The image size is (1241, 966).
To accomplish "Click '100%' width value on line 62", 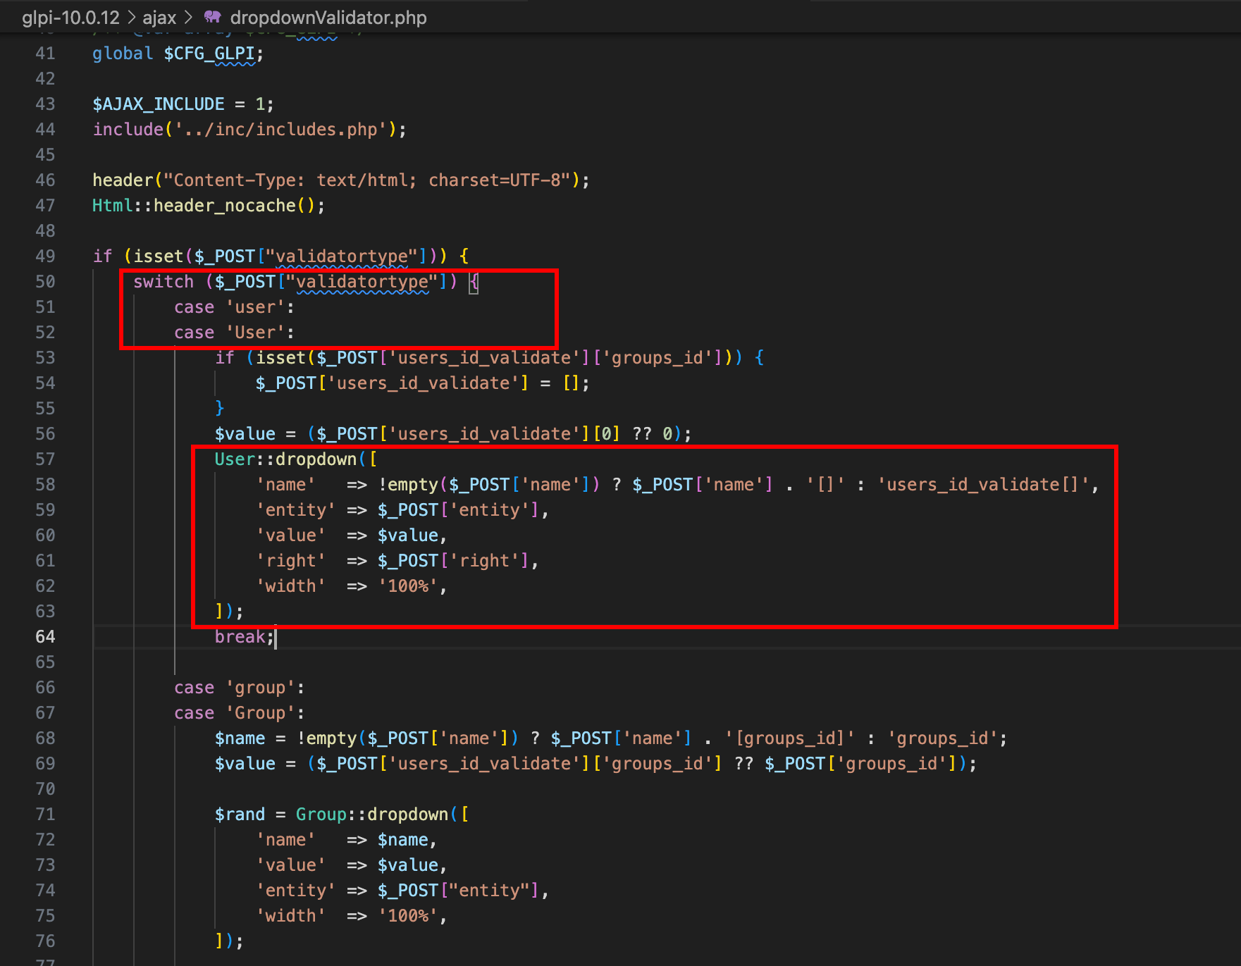I will (407, 586).
